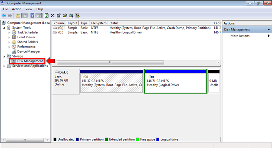Expand the Services and Applications node
Image resolution: width=272 pixels, height=149 pixels.
[x=4, y=66]
